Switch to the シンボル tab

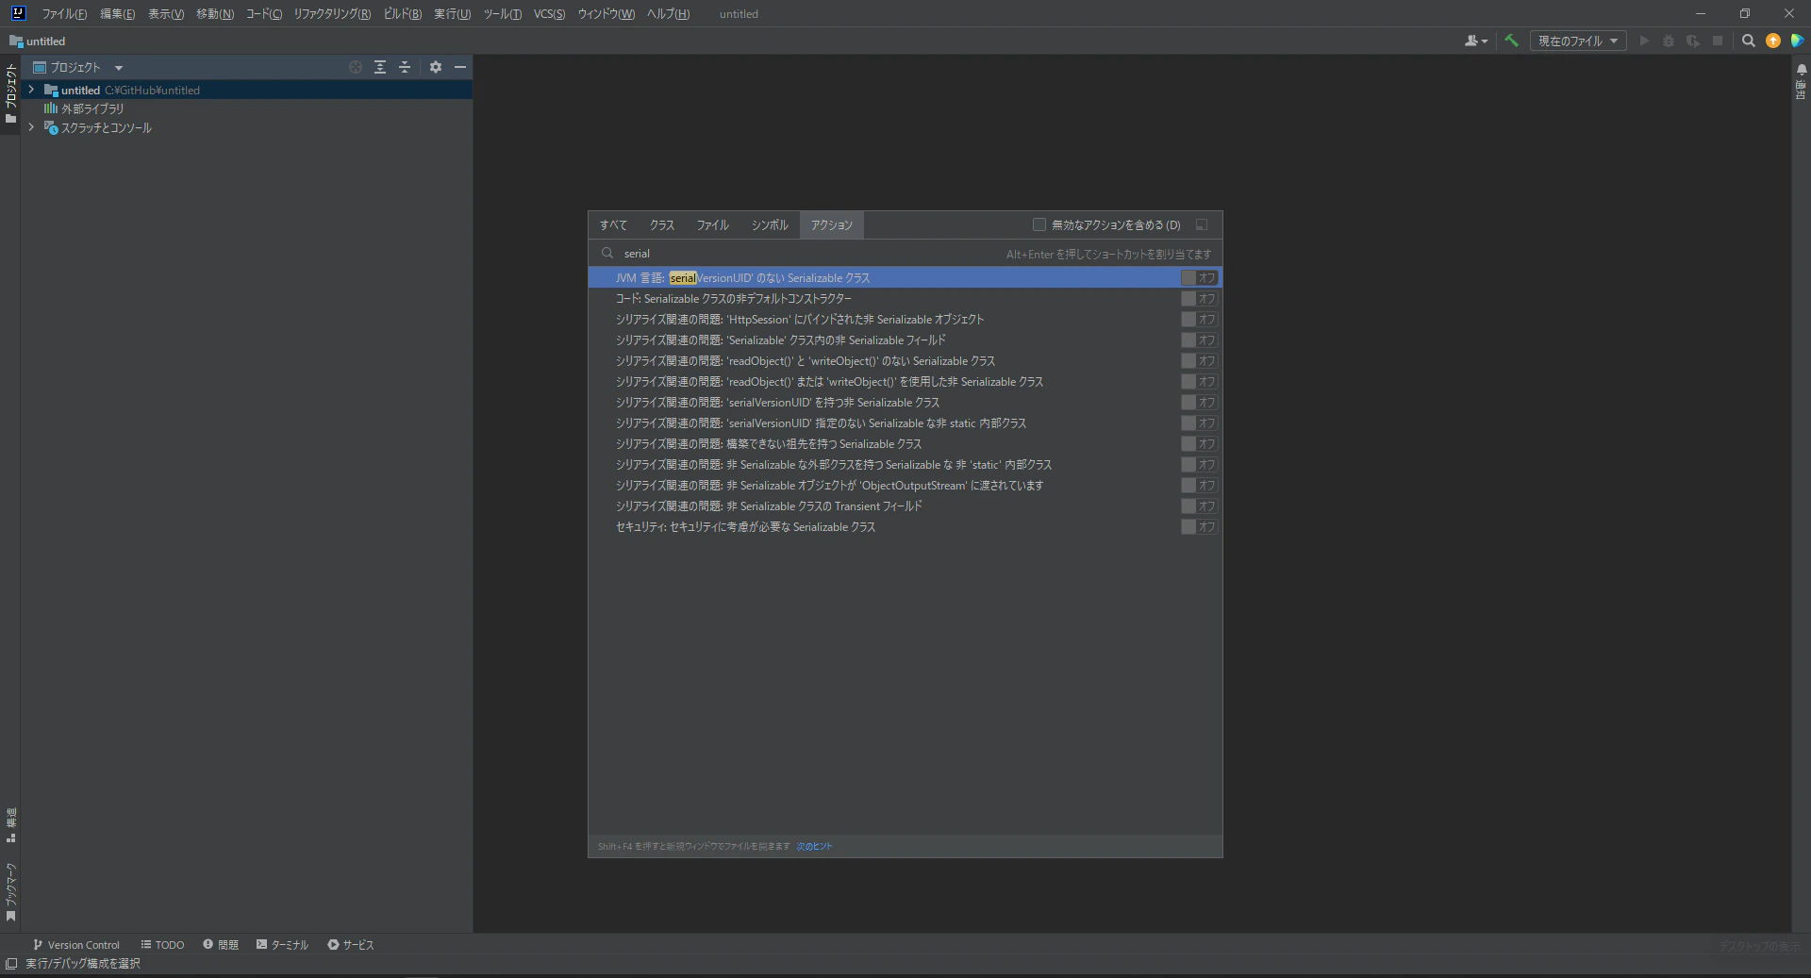point(770,225)
